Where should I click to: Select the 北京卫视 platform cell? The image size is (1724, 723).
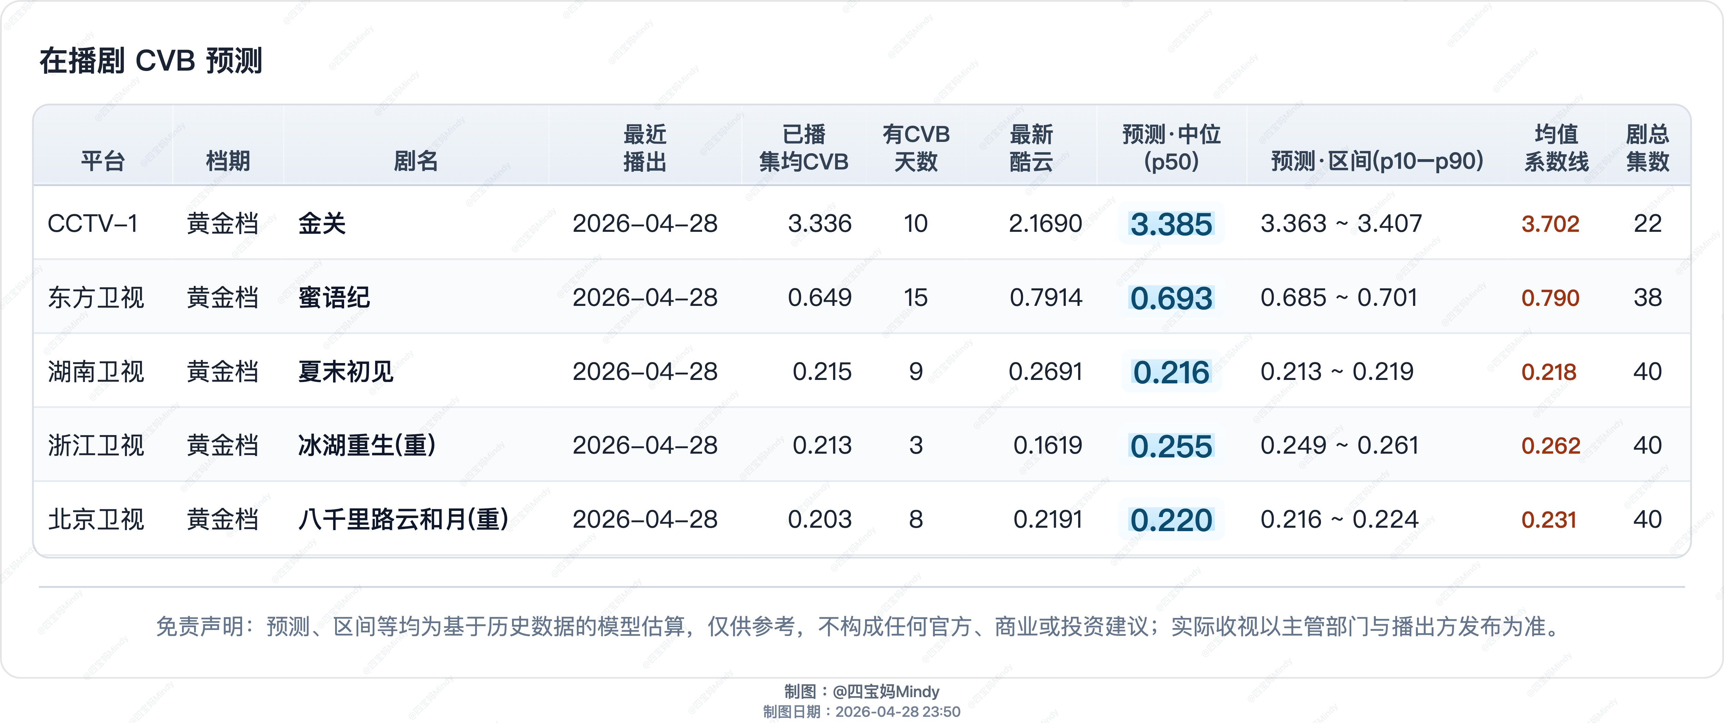tap(96, 520)
